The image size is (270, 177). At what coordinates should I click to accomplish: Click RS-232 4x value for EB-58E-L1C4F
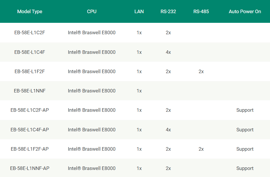[168, 52]
